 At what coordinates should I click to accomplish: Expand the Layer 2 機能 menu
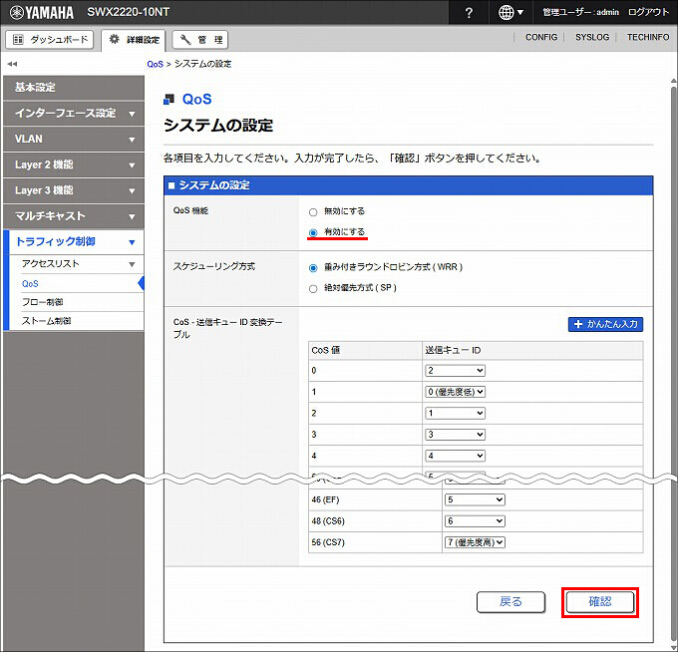click(74, 164)
